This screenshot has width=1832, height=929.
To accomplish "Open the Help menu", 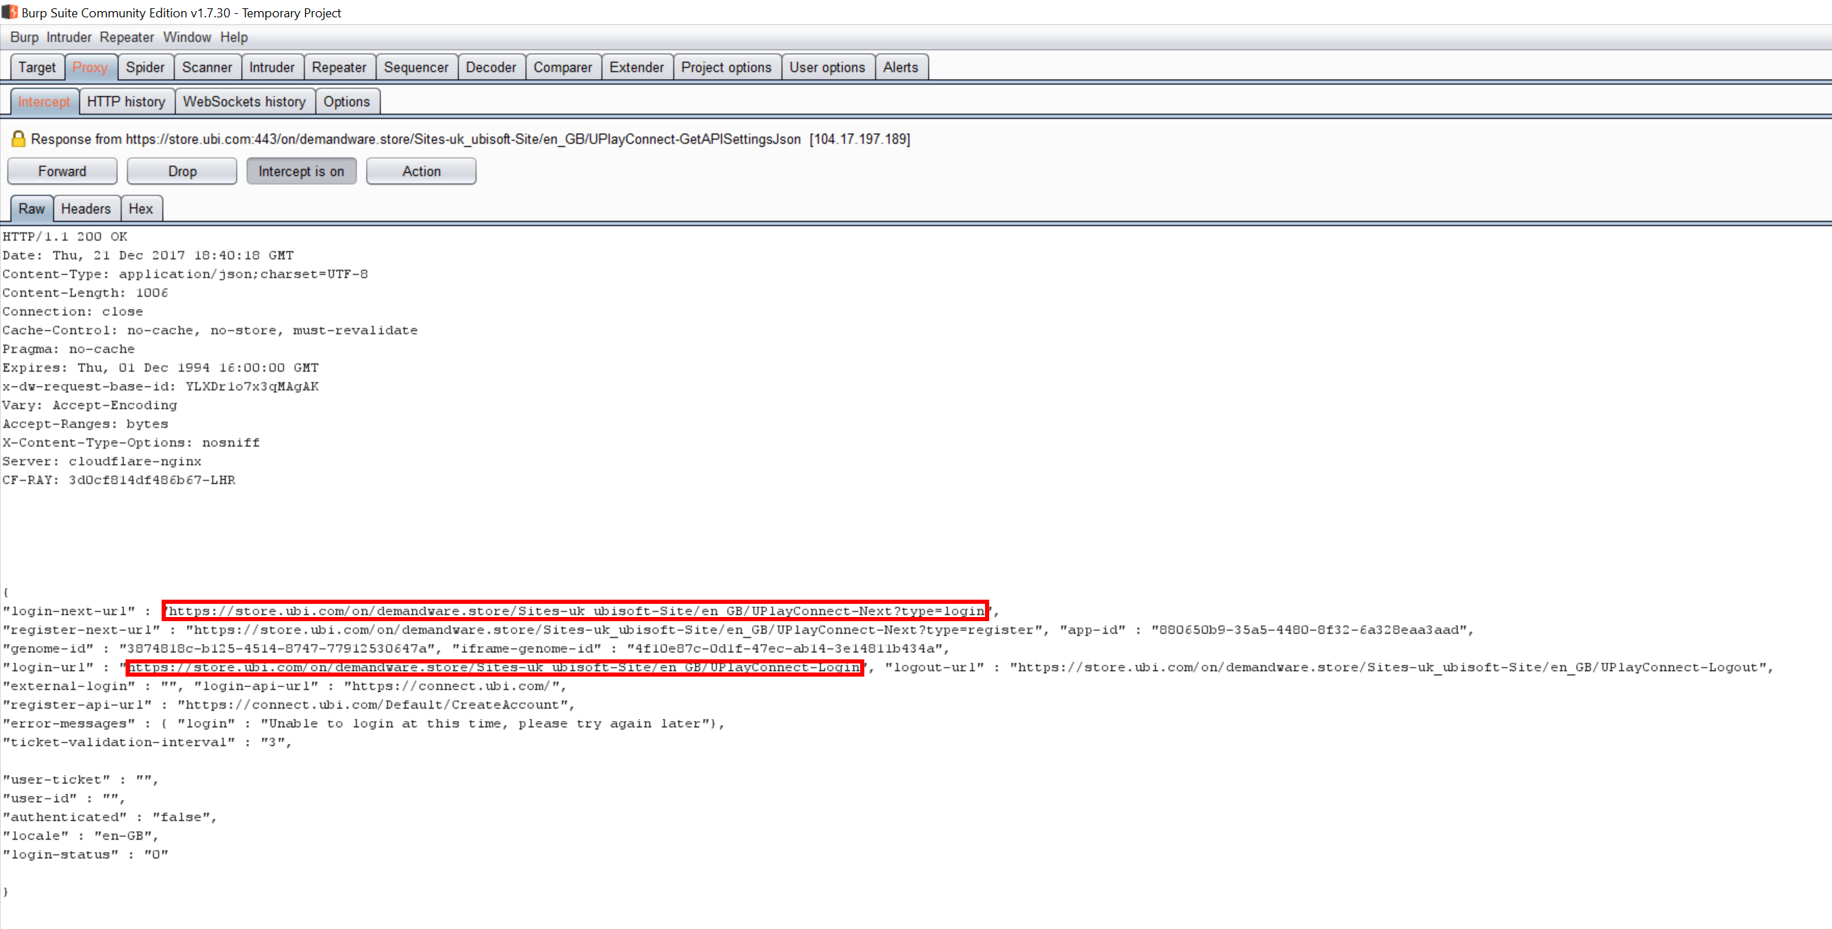I will tap(233, 37).
